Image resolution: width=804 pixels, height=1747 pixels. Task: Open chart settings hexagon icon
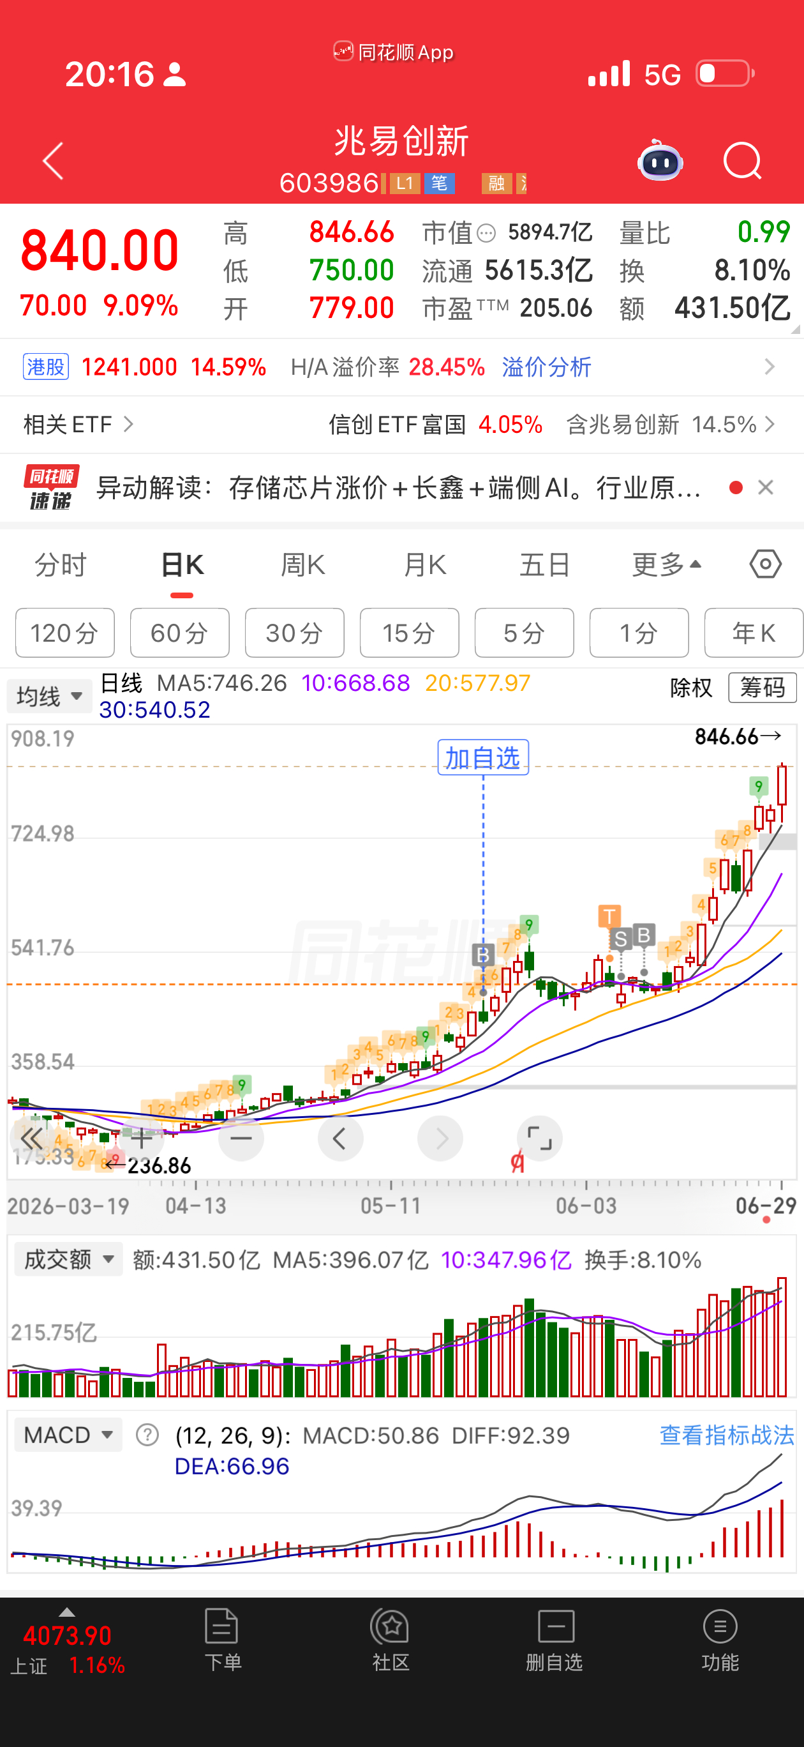tap(765, 564)
